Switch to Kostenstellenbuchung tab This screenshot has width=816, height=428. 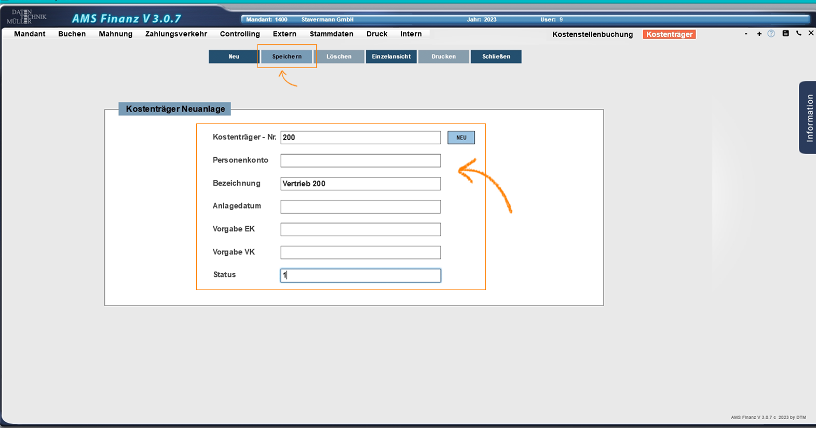click(592, 34)
